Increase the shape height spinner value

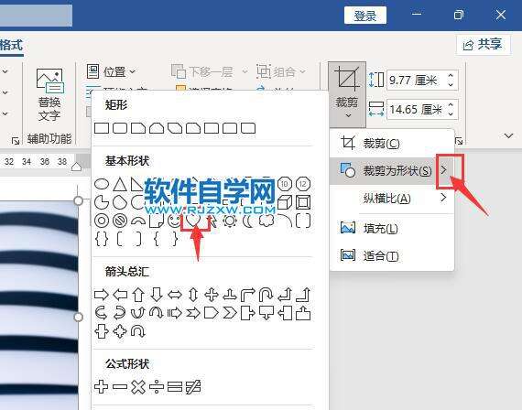(451, 76)
